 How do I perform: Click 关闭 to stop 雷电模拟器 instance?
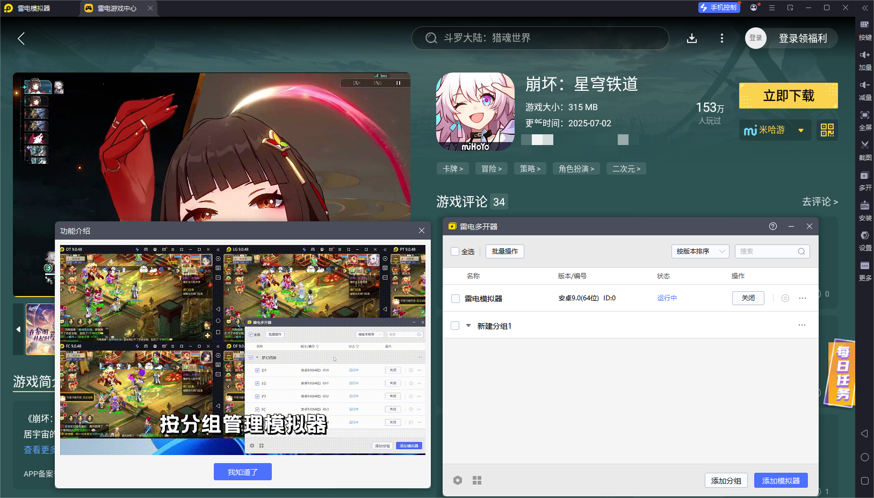coord(748,298)
